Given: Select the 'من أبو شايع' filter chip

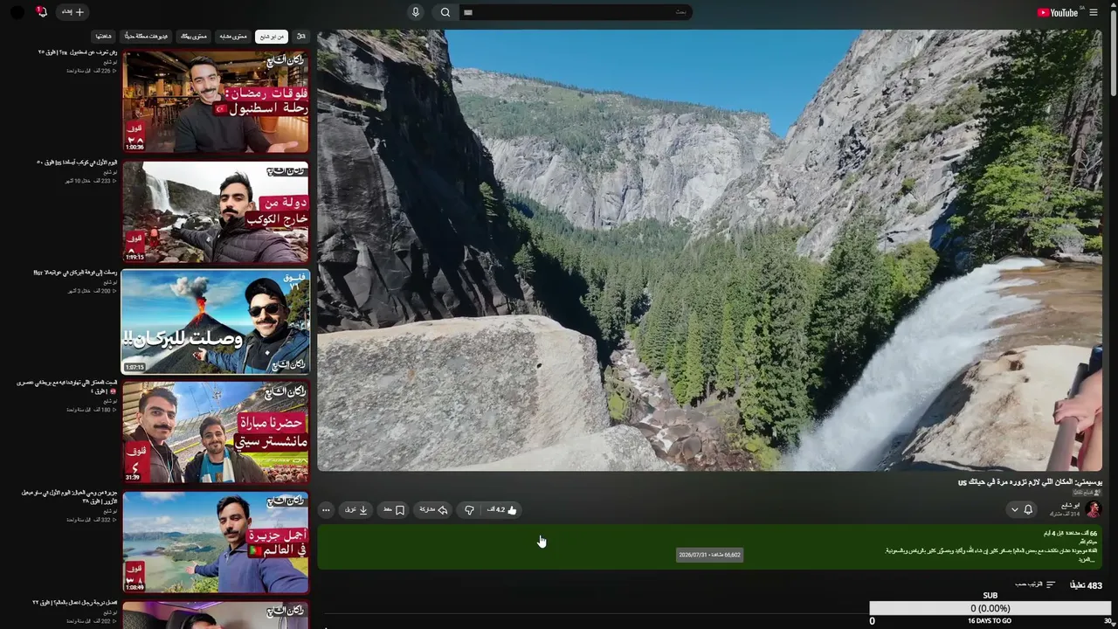Looking at the screenshot, I should point(271,37).
